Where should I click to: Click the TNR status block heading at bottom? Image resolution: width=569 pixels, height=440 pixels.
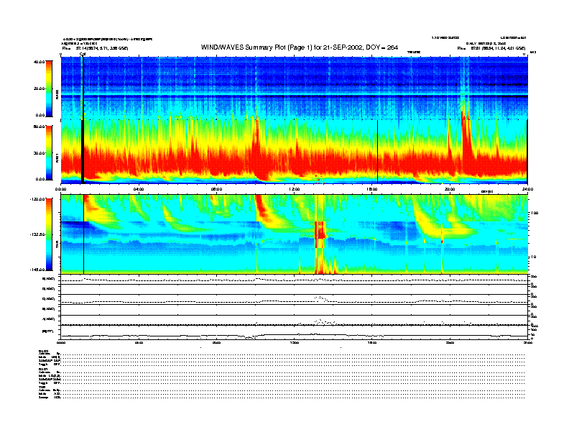(x=42, y=387)
